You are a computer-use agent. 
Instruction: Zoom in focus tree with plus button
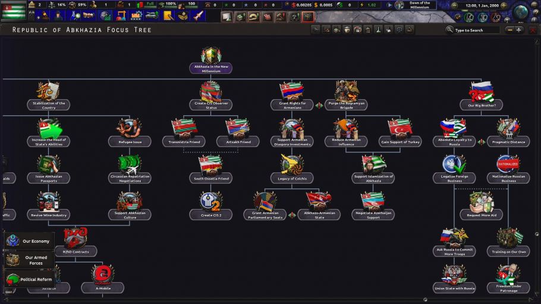tap(518, 30)
